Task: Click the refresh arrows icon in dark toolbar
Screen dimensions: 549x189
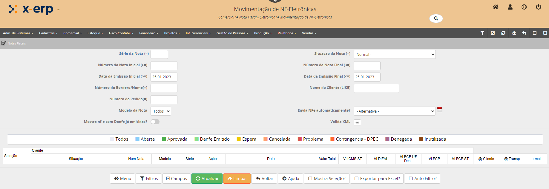Action: tap(503, 33)
